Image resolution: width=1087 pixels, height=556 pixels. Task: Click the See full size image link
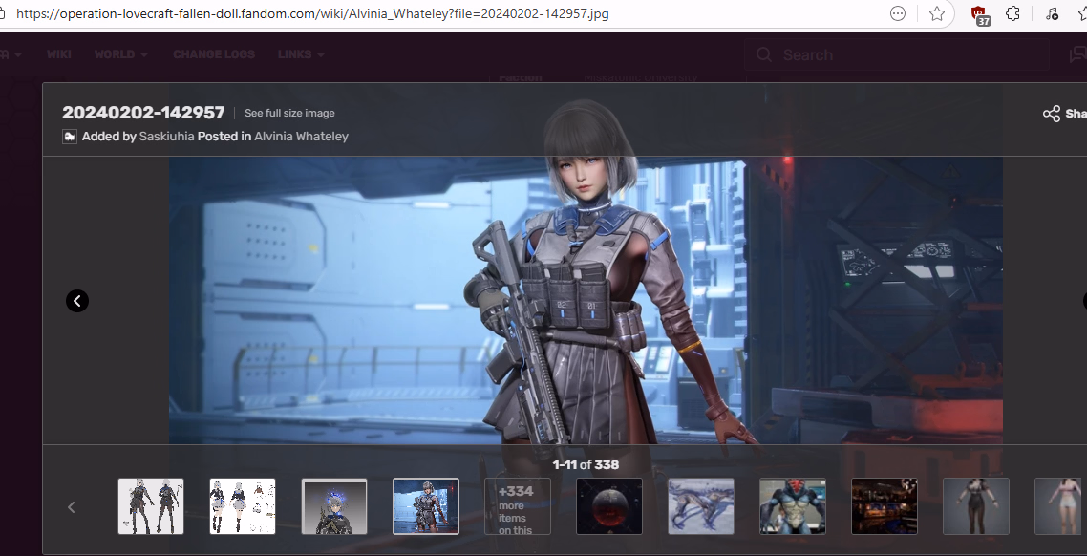pyautogui.click(x=289, y=113)
